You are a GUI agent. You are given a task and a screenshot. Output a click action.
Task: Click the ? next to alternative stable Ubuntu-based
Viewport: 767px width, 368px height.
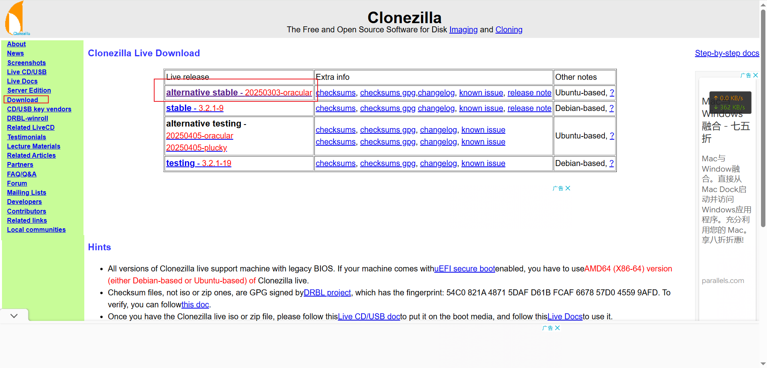612,93
